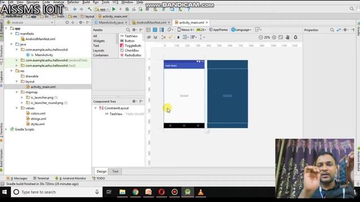Image resolution: width=360 pixels, height=202 pixels.
Task: Open the Nexus 4 device dropdown
Action: tap(186, 30)
